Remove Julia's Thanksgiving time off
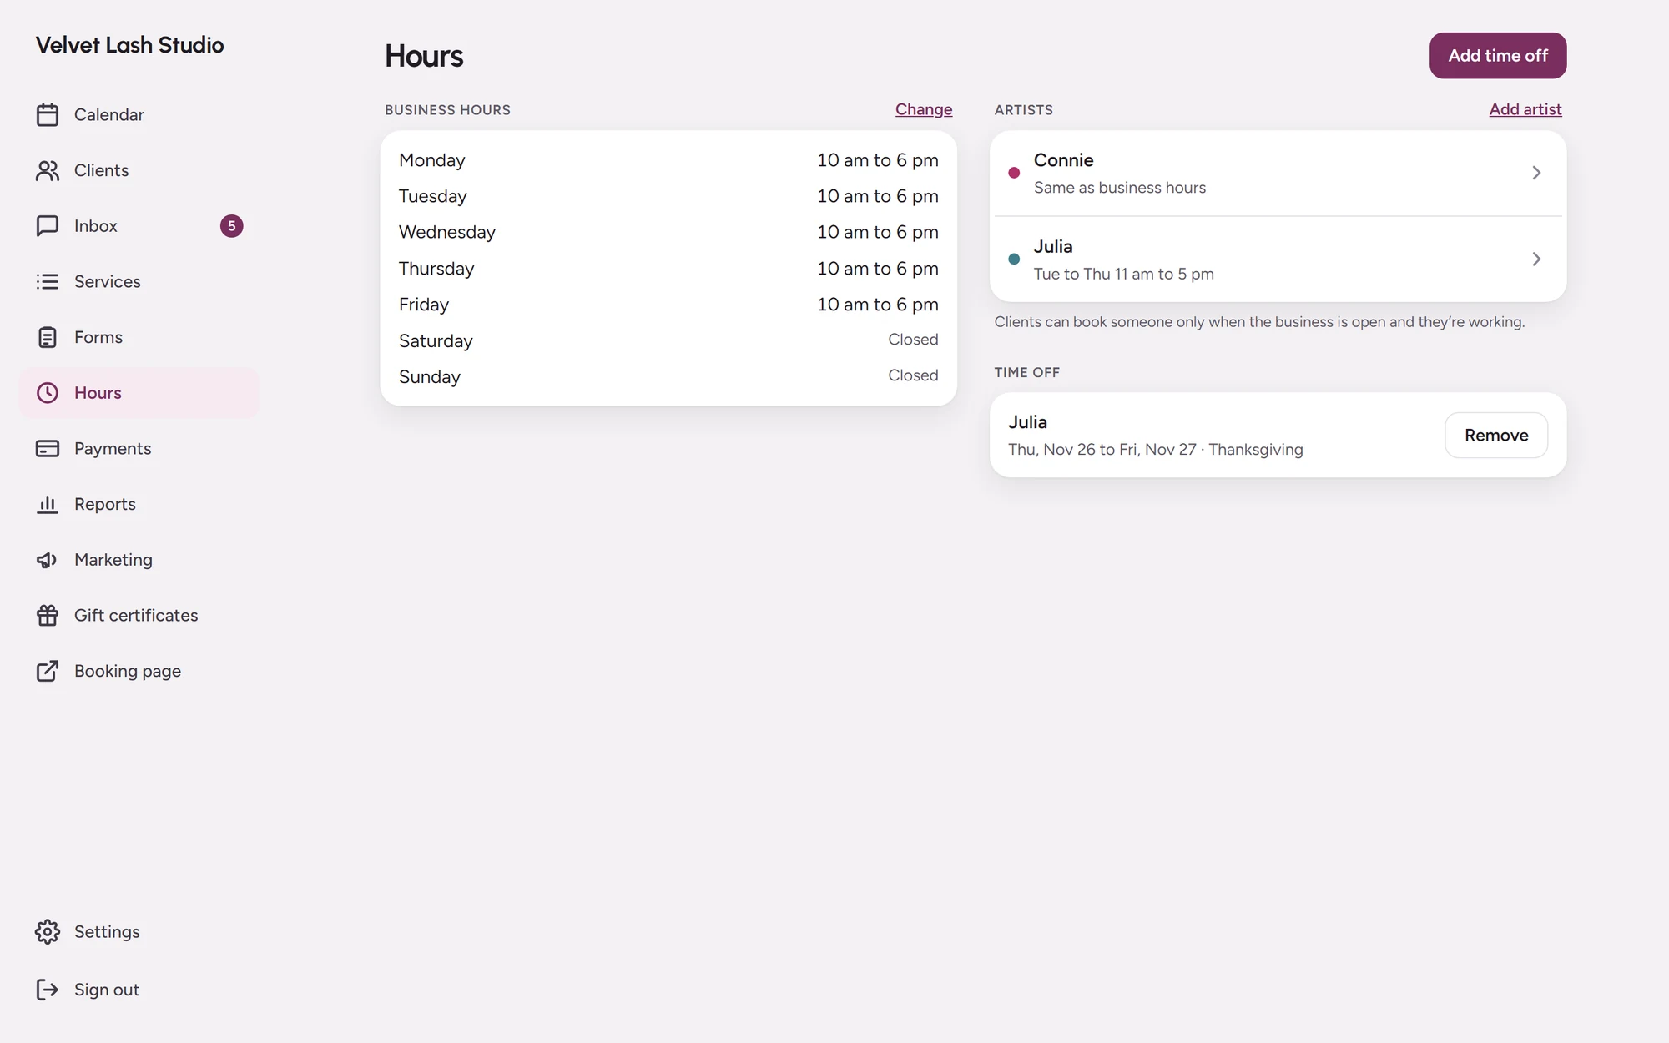The height and width of the screenshot is (1043, 1669). click(x=1496, y=435)
